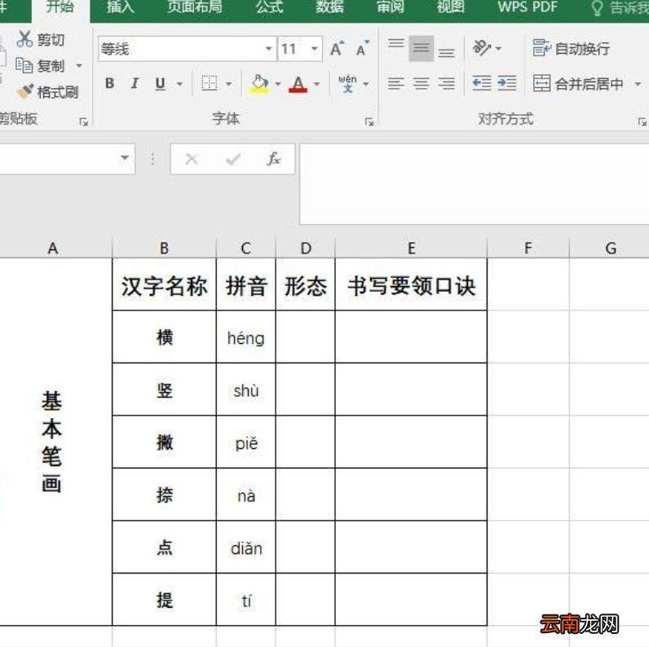Open font color dropdown arrow

pos(317,84)
